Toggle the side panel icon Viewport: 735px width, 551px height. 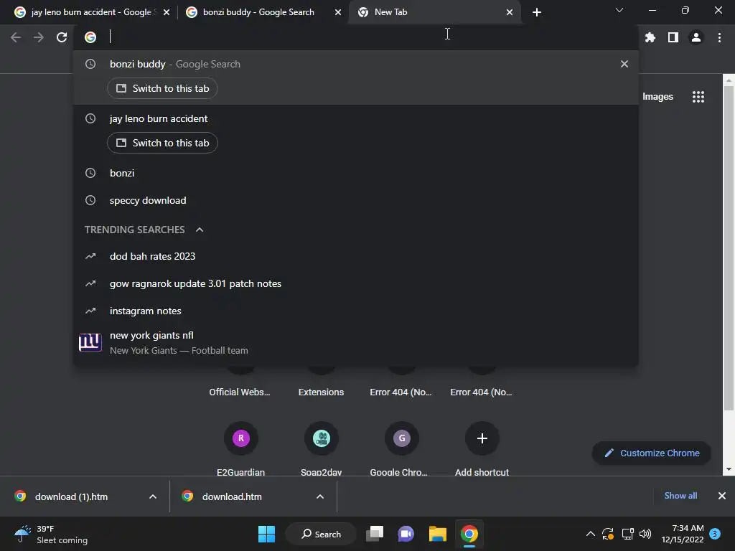pos(673,37)
